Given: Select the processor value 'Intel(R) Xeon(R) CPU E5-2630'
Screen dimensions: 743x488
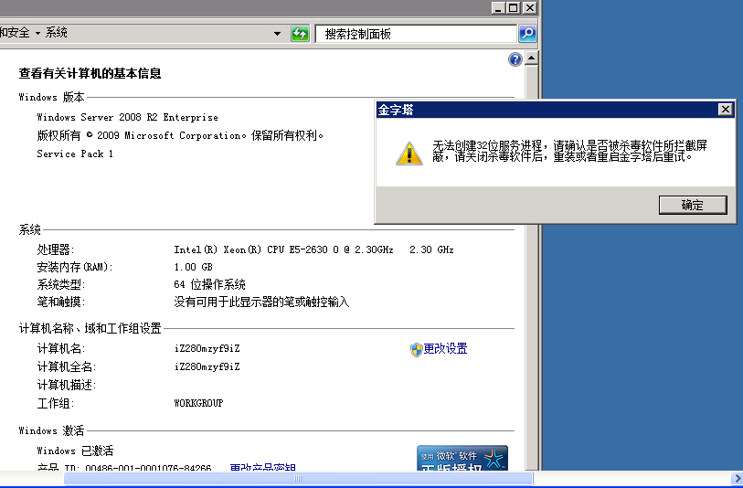Looking at the screenshot, I should pyautogui.click(x=250, y=249).
